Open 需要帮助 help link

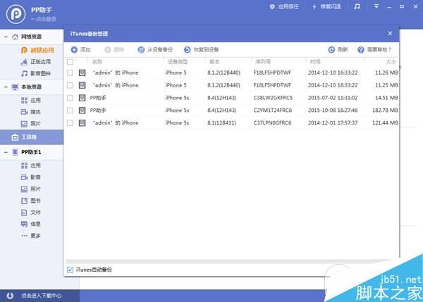click(x=374, y=49)
